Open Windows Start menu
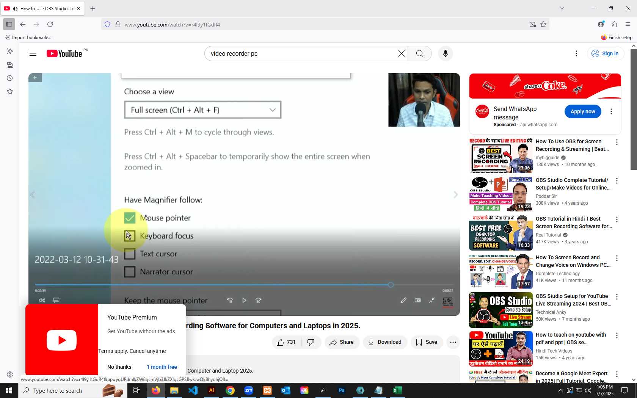 point(9,390)
